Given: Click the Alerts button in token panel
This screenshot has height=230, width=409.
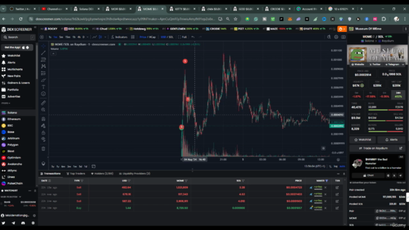Looking at the screenshot, I should click(391, 140).
